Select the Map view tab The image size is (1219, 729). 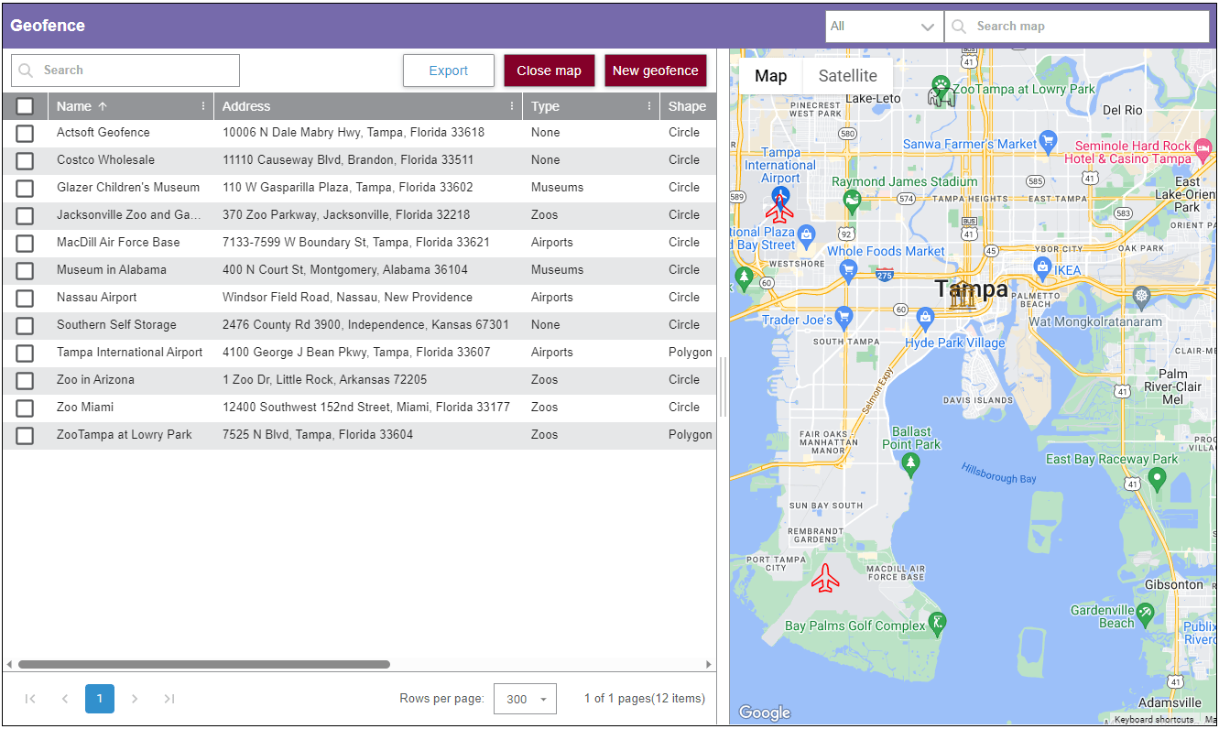(x=770, y=76)
